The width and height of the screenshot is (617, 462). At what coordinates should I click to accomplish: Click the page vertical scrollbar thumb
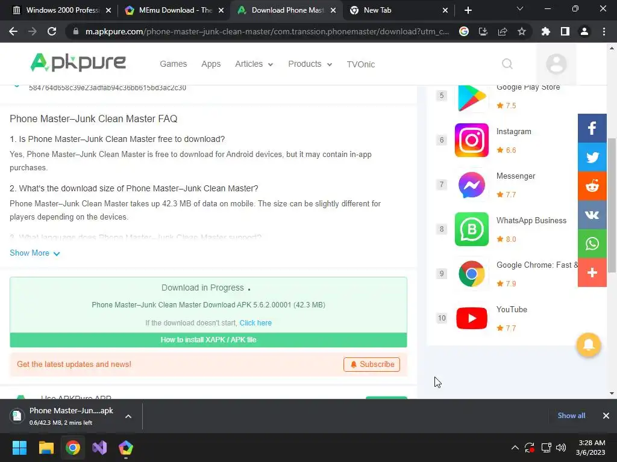tap(612, 205)
